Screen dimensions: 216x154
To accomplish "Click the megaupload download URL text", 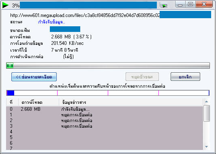I will pos(85,15).
